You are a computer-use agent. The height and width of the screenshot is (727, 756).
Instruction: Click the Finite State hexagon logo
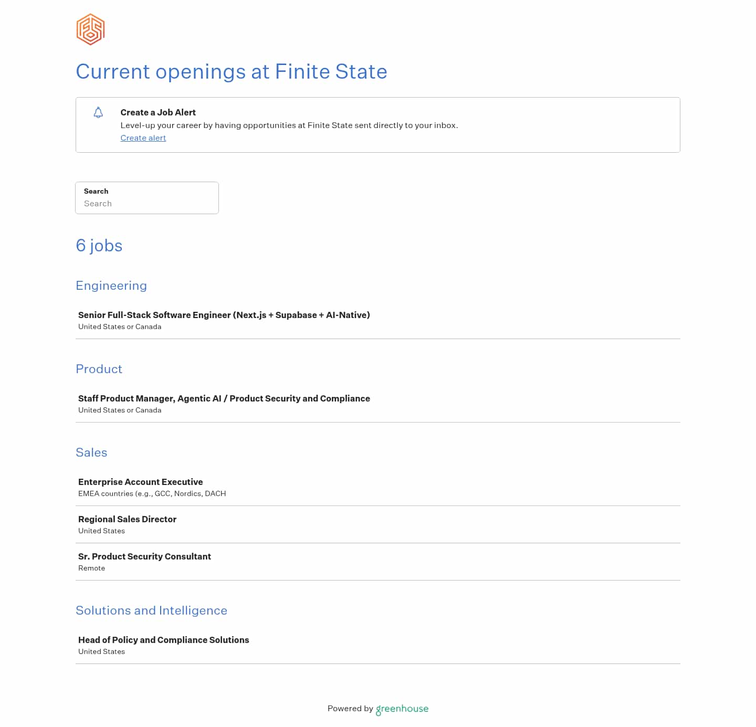pyautogui.click(x=90, y=30)
